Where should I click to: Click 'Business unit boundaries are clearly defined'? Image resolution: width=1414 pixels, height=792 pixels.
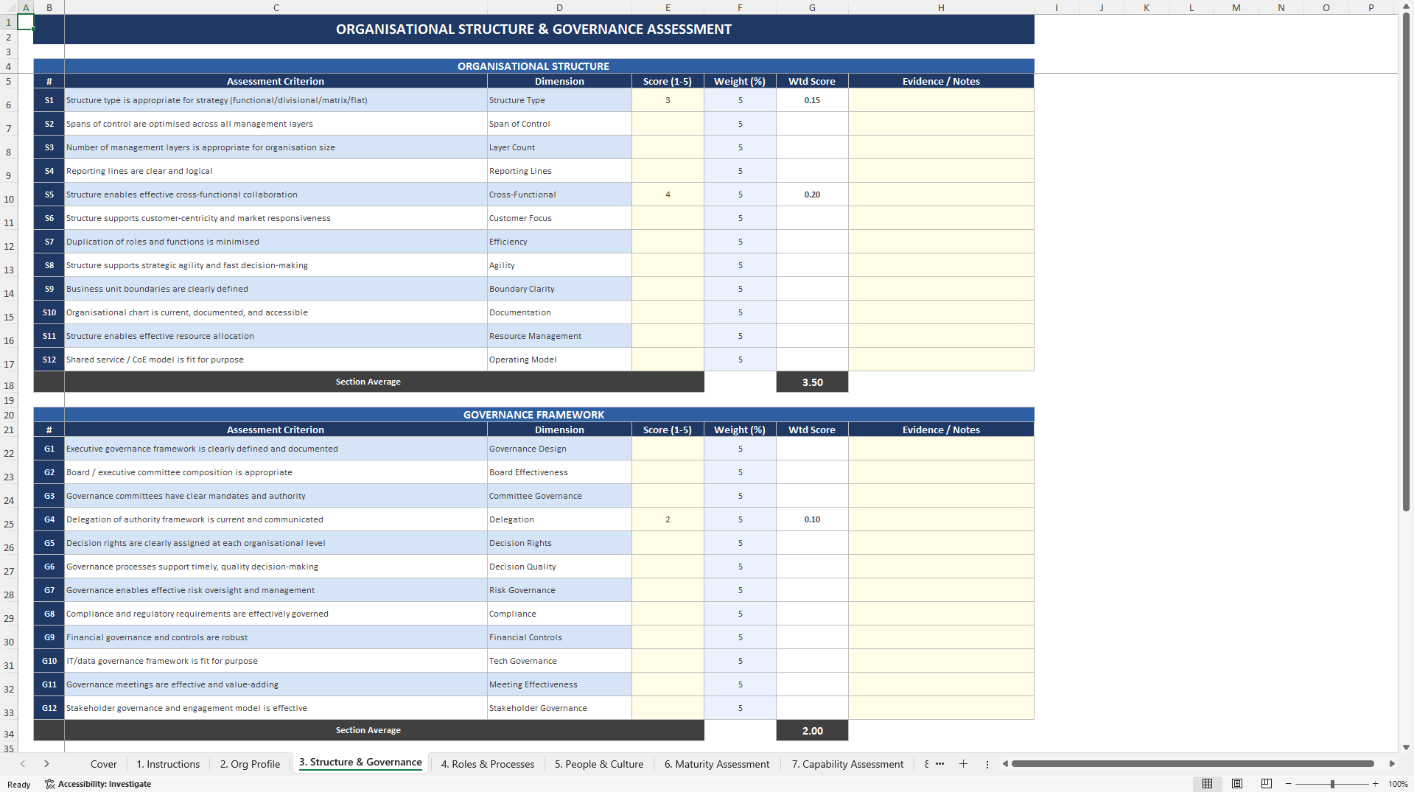tap(276, 289)
